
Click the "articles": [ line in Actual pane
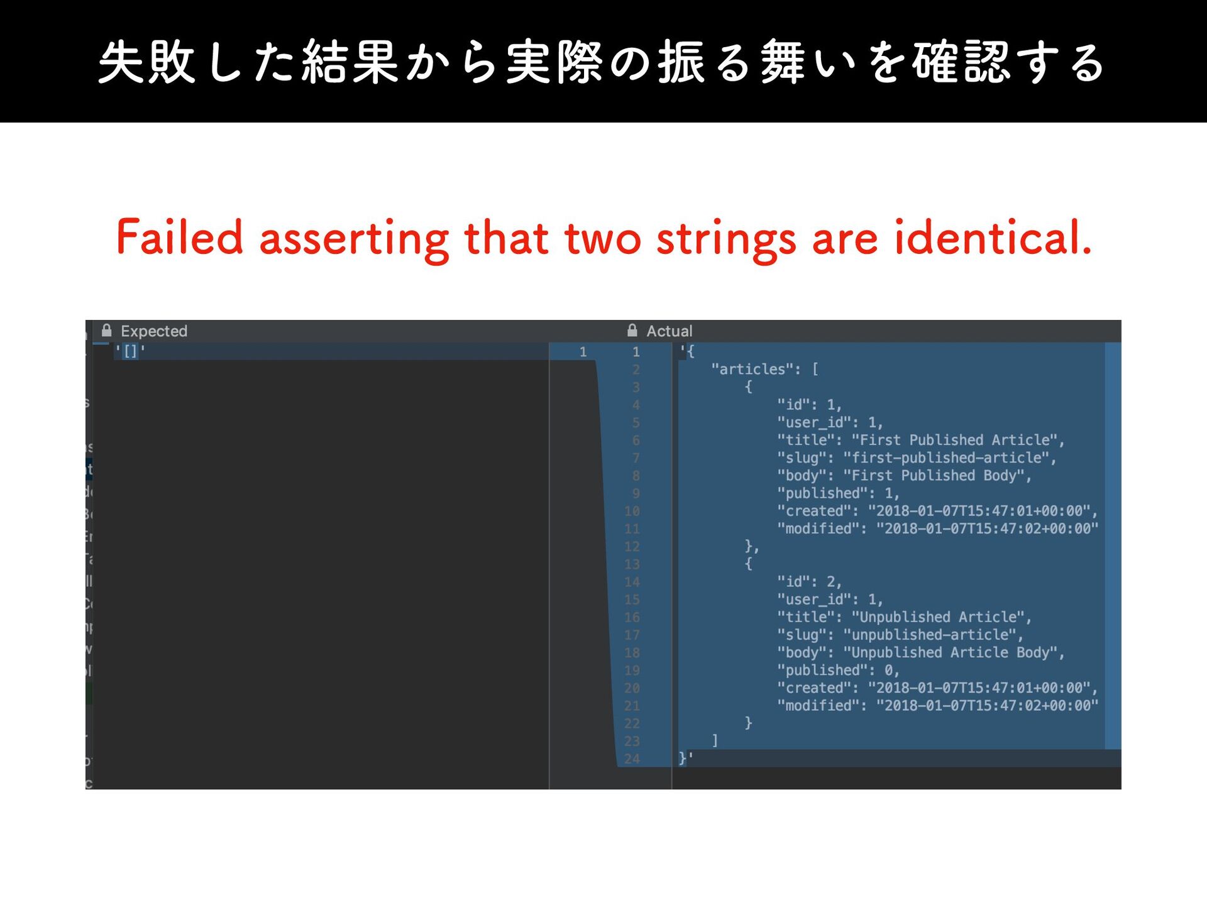764,369
